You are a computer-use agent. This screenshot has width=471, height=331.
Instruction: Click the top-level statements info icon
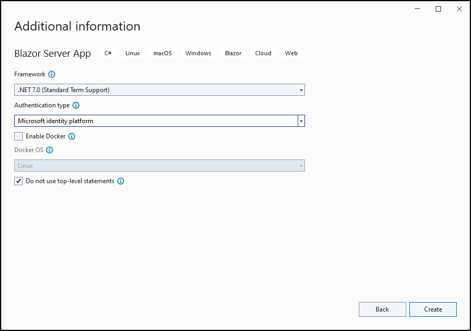(121, 181)
